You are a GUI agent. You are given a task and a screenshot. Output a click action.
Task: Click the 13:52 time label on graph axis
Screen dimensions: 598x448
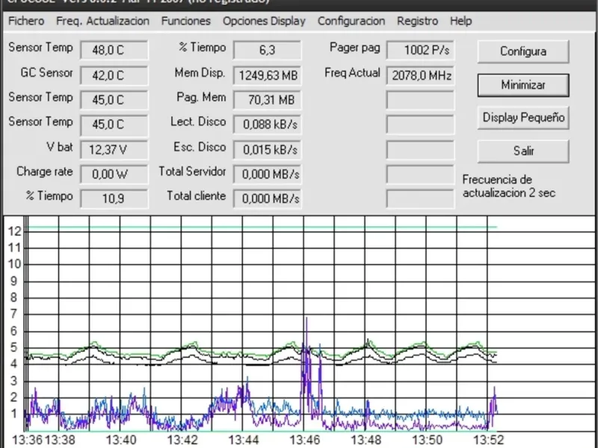[489, 441]
